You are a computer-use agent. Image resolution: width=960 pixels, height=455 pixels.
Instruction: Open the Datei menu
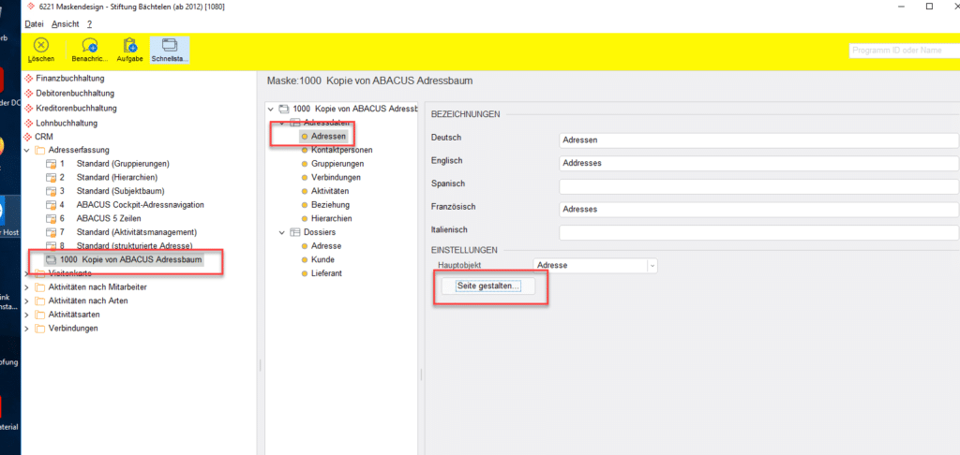(35, 23)
